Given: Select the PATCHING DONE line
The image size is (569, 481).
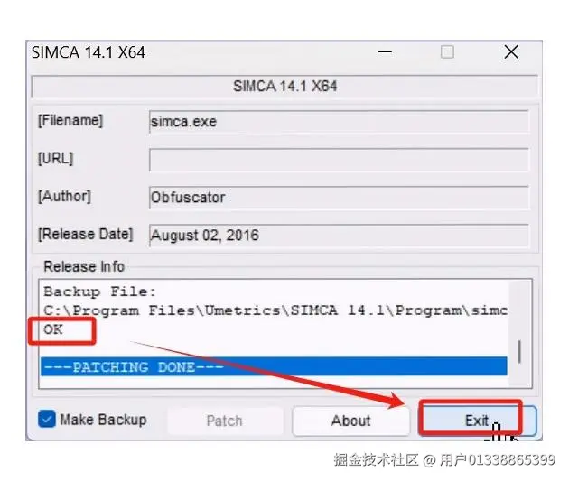Looking at the screenshot, I should click(x=274, y=366).
